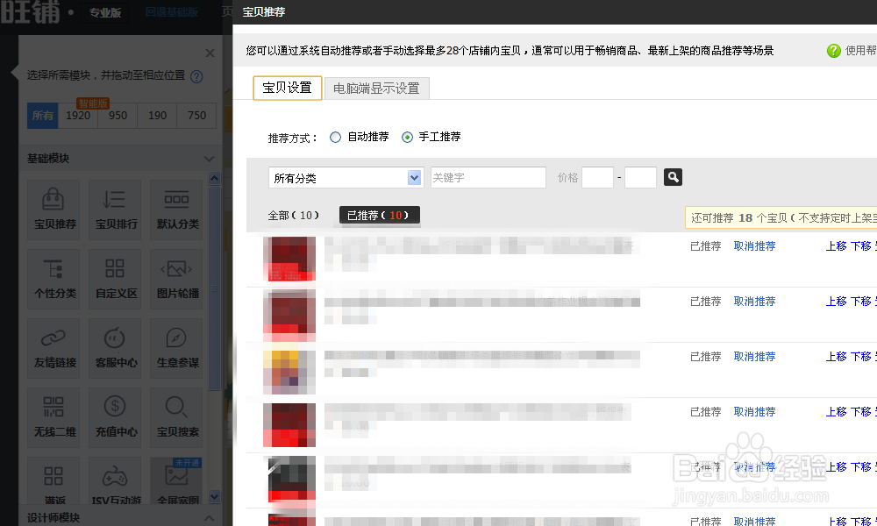Click 上移 for the second item

coord(836,302)
